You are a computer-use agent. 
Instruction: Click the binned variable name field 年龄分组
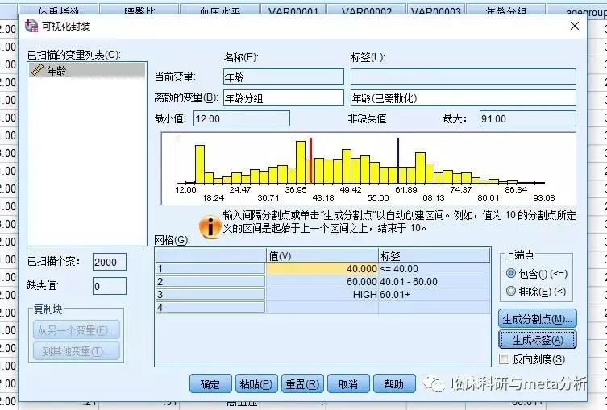pyautogui.click(x=284, y=97)
